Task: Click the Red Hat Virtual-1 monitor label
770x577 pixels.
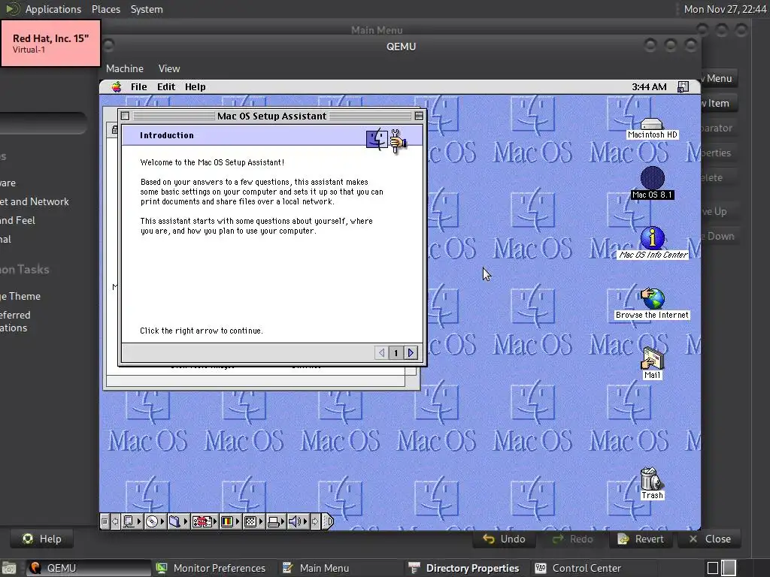Action: (x=50, y=43)
